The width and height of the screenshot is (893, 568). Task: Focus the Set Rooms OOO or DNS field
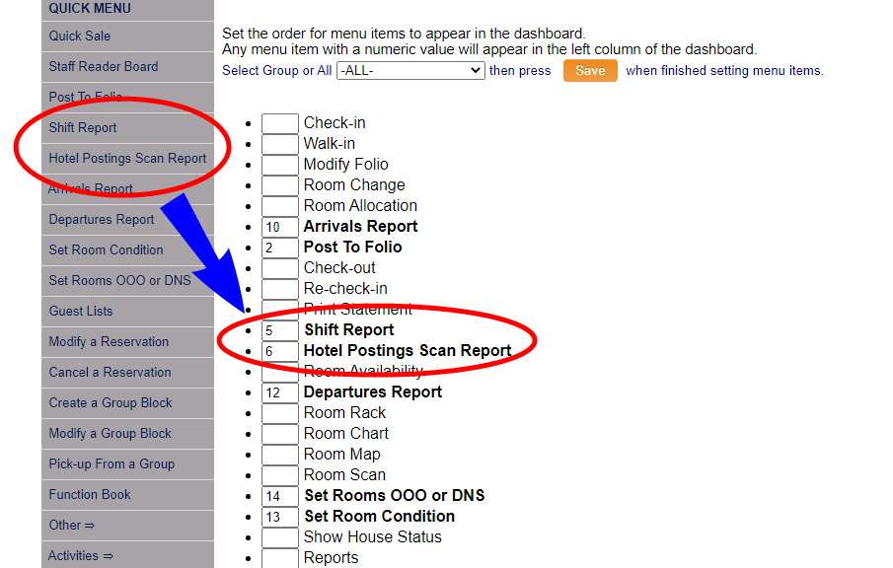279,496
